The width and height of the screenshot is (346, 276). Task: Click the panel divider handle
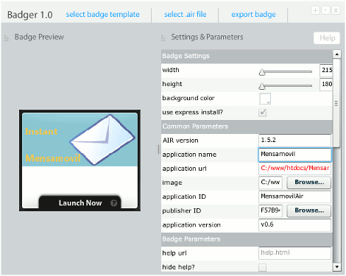tap(158, 149)
